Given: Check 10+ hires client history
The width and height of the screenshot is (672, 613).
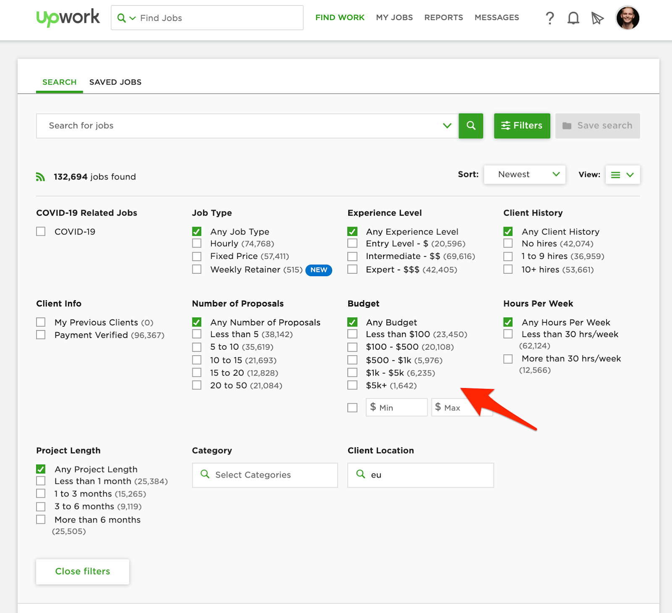Looking at the screenshot, I should click(x=508, y=269).
